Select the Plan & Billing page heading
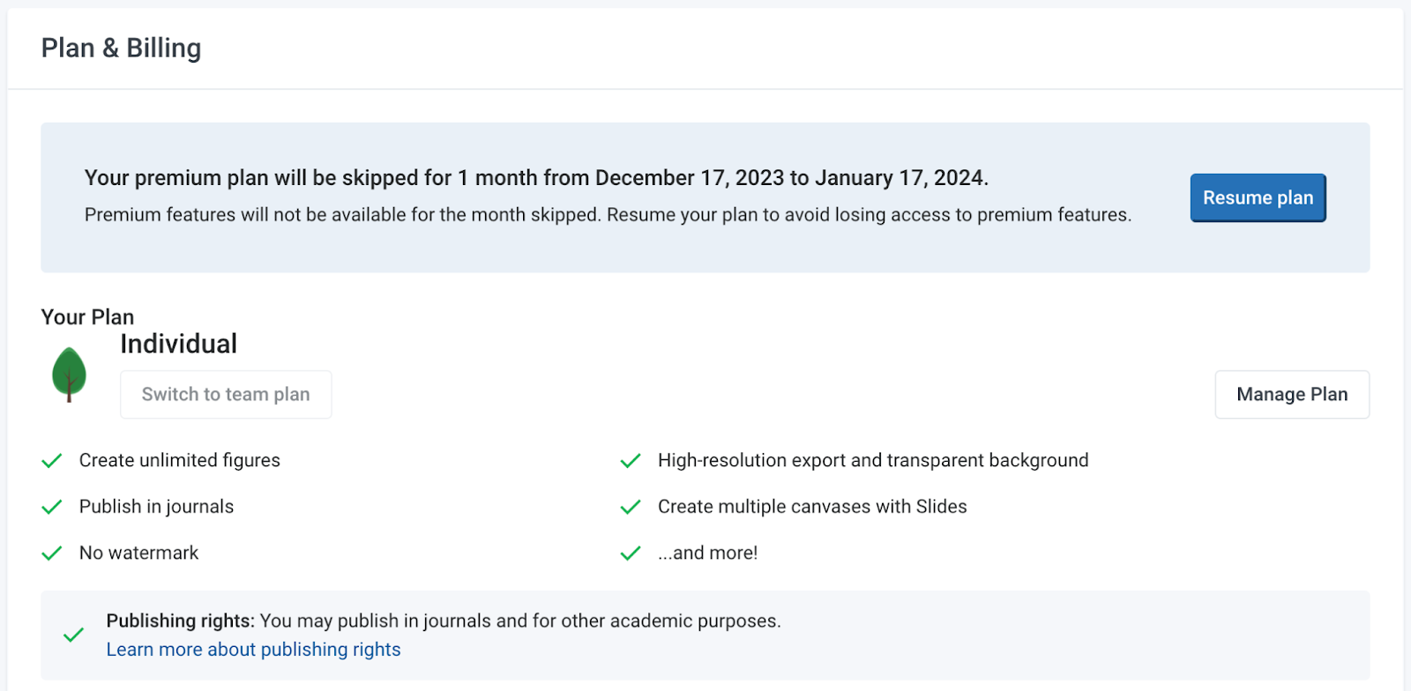 point(121,48)
